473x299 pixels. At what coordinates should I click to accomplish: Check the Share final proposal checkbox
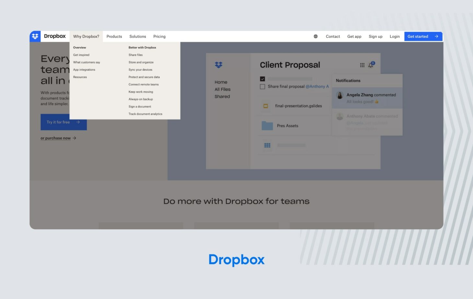point(262,86)
